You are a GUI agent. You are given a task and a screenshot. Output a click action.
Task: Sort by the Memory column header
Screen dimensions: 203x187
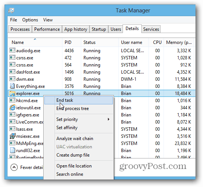tap(179, 42)
